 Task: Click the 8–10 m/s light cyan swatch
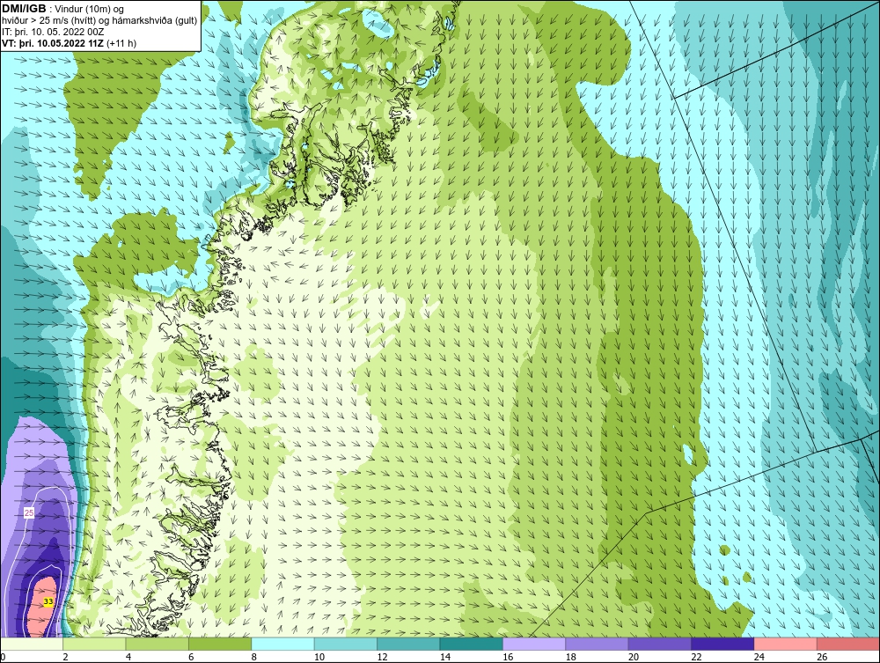coord(282,644)
